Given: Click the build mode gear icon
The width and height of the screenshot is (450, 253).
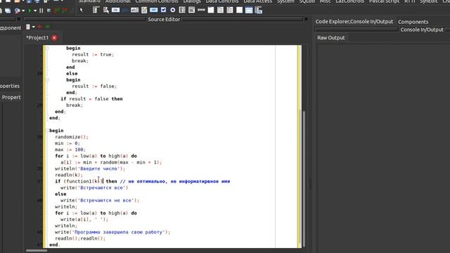Looking at the screenshot, I should (x=17, y=11).
